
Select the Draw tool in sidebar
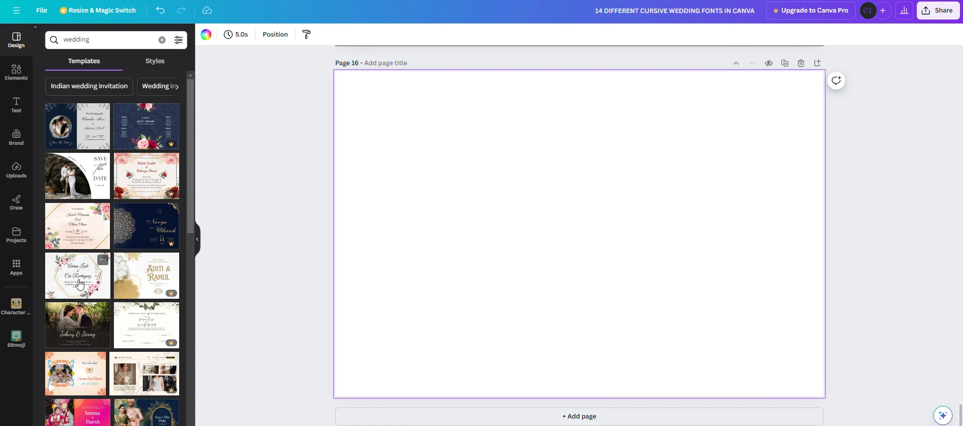[16, 202]
